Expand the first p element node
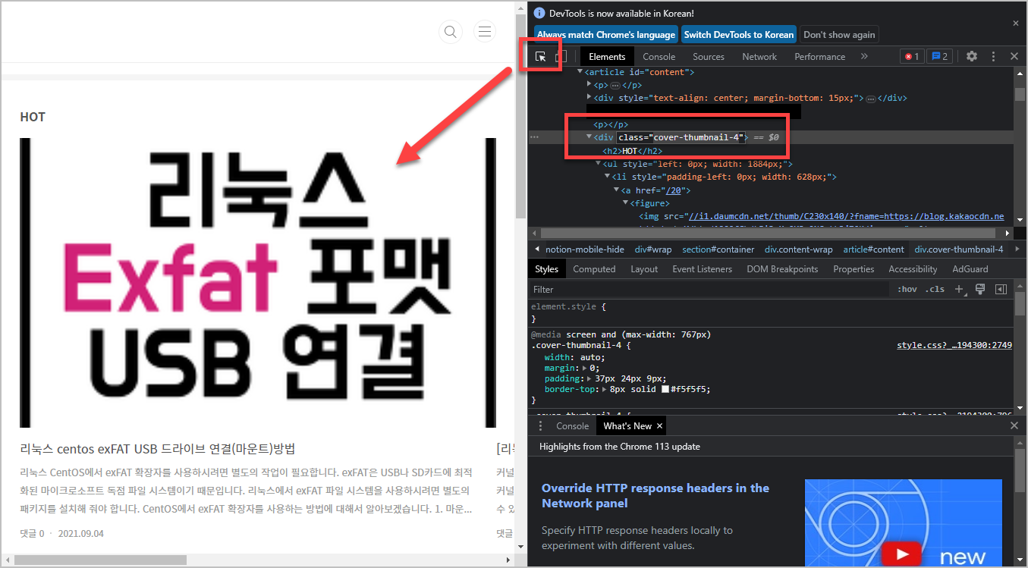The height and width of the screenshot is (568, 1028). [589, 85]
